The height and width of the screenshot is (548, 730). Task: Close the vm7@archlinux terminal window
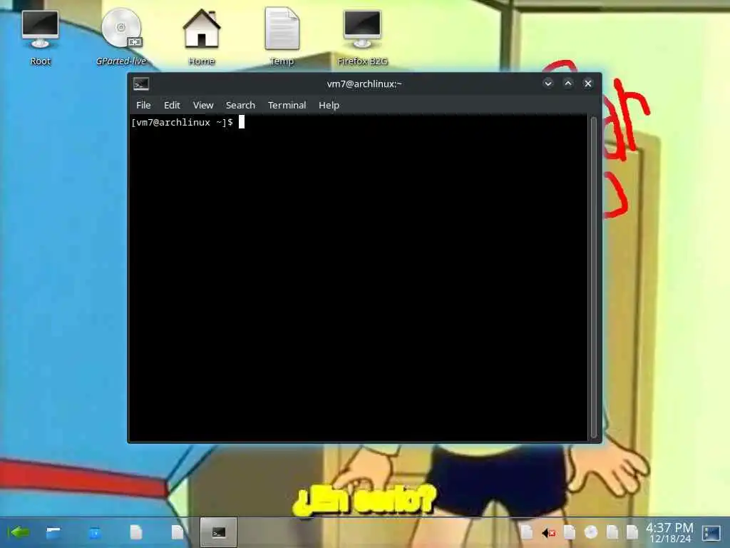point(588,83)
